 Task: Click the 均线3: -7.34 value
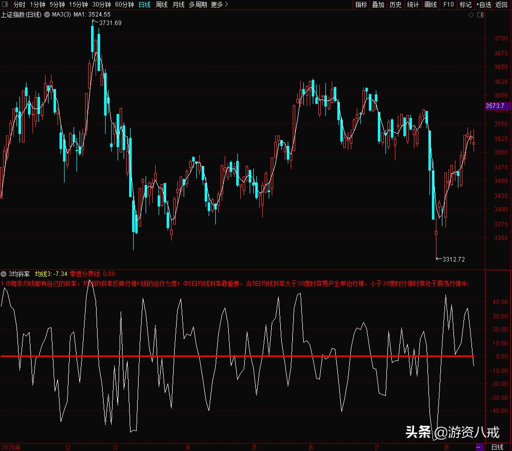click(51, 274)
